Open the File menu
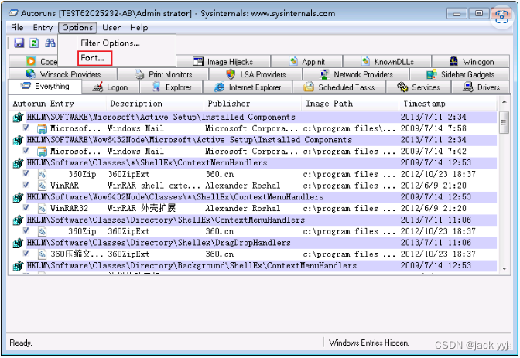520x358 pixels. pos(17,28)
